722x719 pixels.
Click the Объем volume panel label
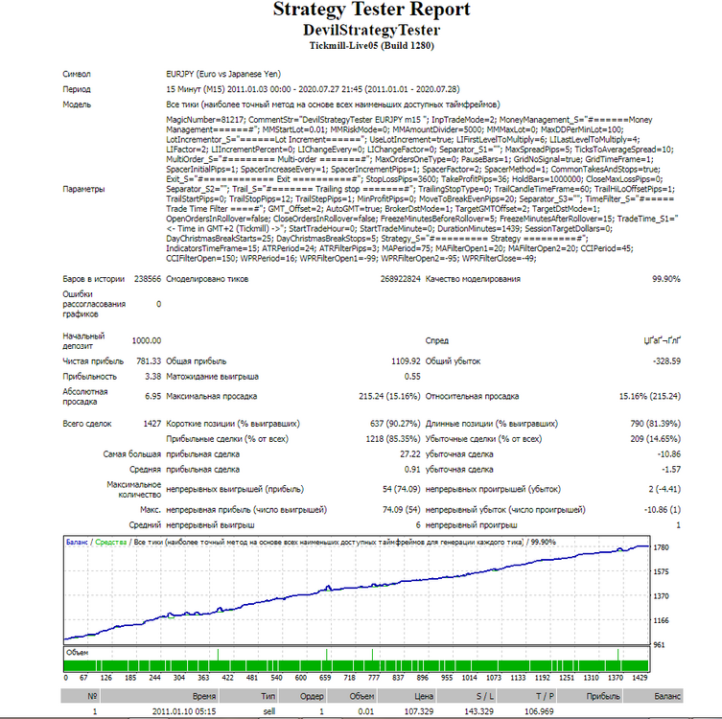(77, 653)
